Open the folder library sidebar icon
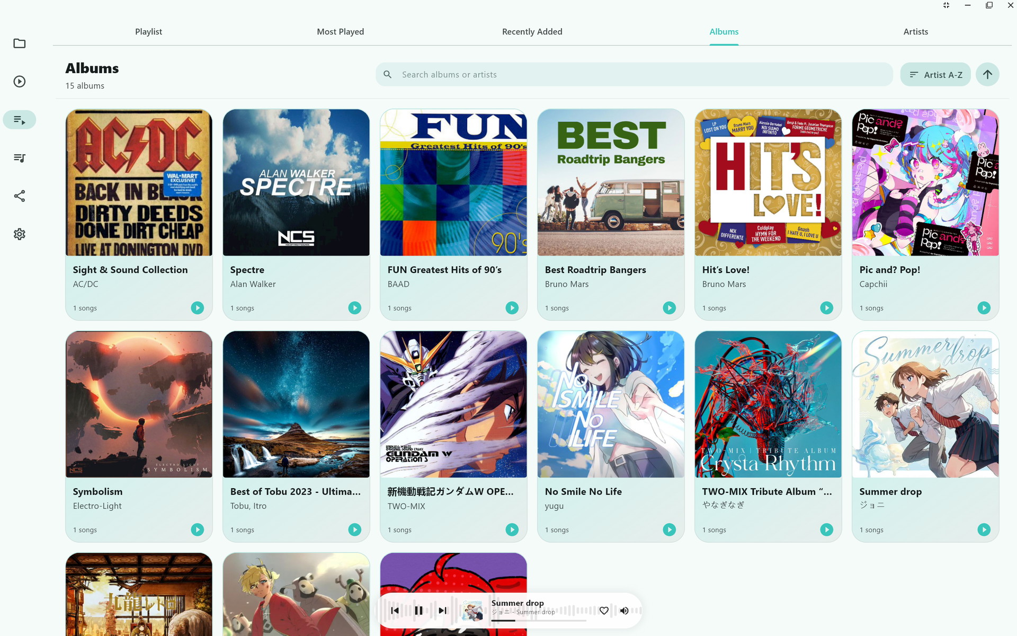Screen dimensions: 1017x636 click(20, 43)
